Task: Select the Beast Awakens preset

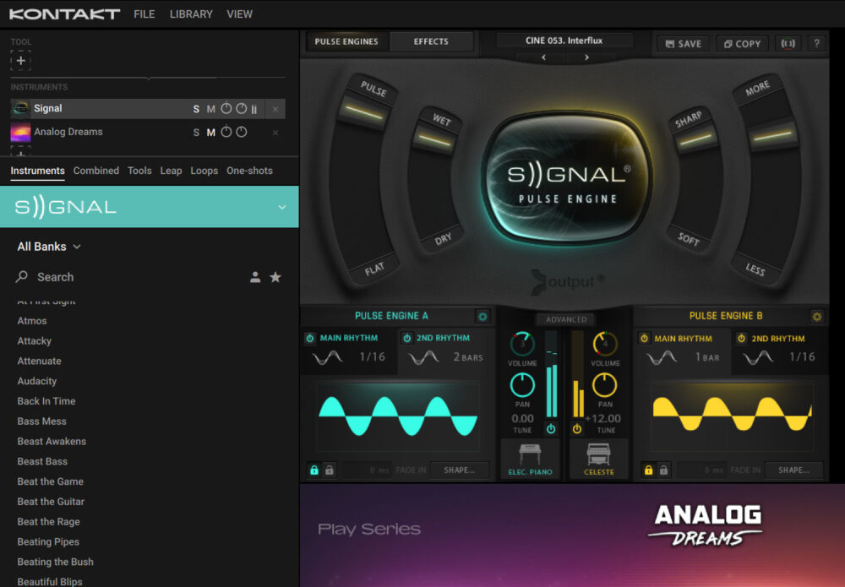Action: coord(52,442)
